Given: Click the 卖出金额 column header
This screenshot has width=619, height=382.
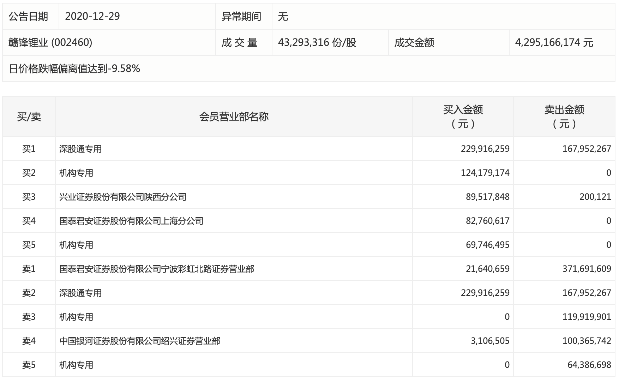Looking at the screenshot, I should tap(564, 117).
